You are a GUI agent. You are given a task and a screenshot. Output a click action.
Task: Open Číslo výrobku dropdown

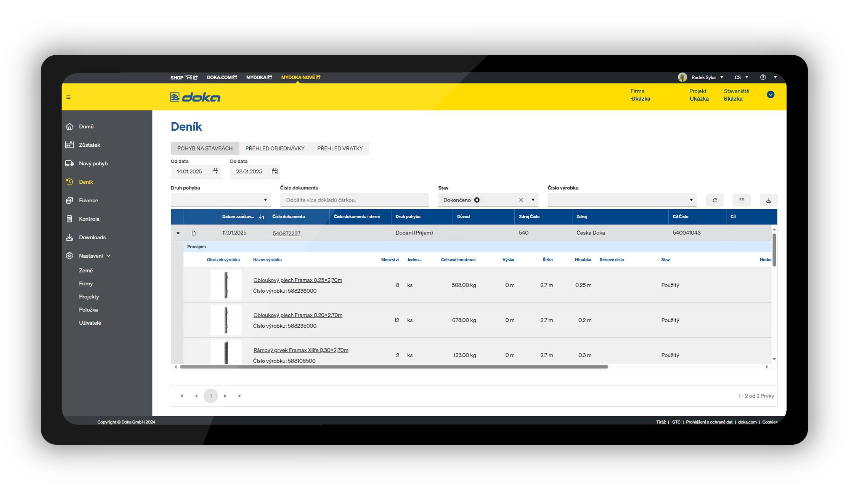click(691, 200)
